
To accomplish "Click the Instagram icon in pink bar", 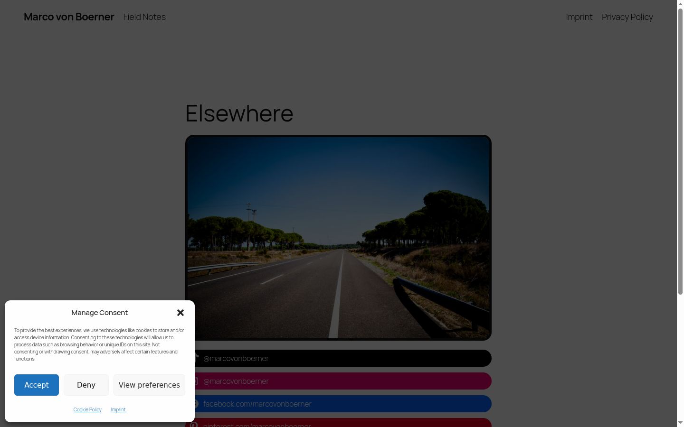I will [196, 381].
